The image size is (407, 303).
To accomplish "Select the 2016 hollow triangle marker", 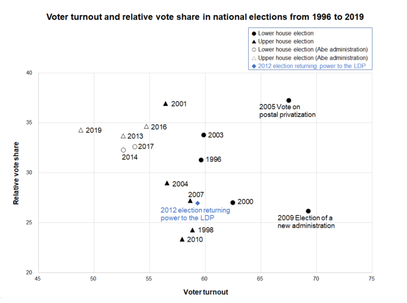I will point(147,126).
